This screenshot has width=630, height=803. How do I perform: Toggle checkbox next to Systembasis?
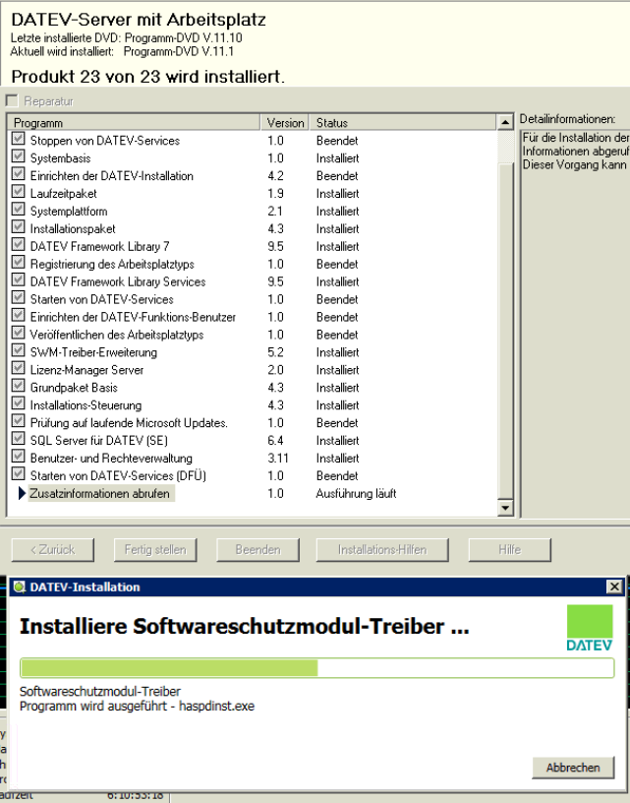click(x=18, y=156)
